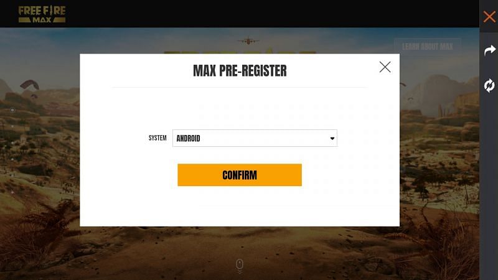Jump to the third section navigation dot

[x=12, y=143]
